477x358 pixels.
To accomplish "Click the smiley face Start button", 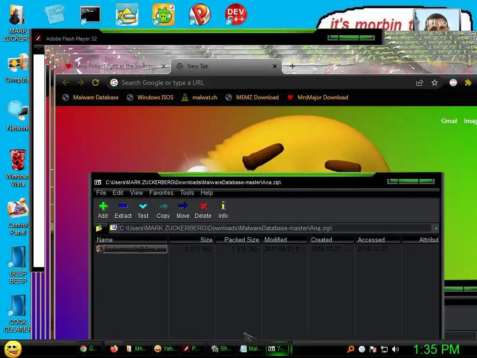I will coord(13,349).
